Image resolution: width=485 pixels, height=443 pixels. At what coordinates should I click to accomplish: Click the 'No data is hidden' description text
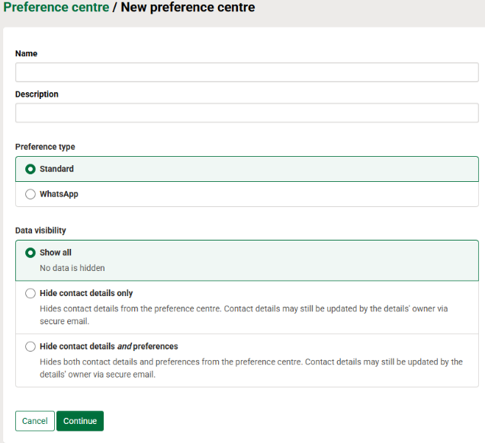point(72,268)
